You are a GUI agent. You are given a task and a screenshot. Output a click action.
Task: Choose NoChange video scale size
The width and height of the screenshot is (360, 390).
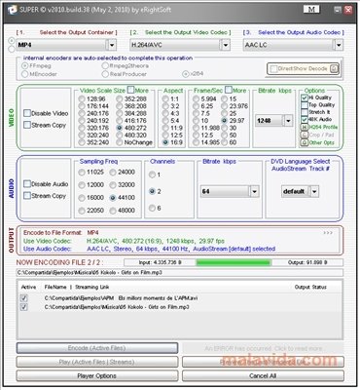coord(120,142)
